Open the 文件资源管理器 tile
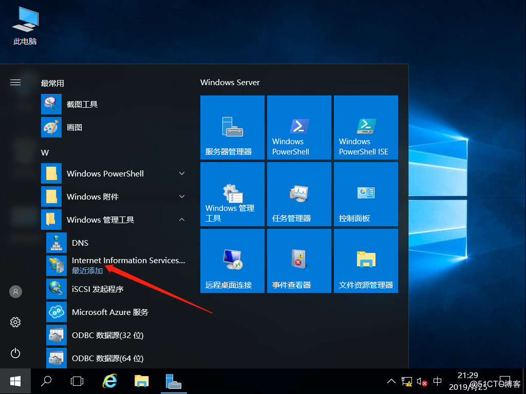The width and height of the screenshot is (526, 394). pyautogui.click(x=366, y=261)
